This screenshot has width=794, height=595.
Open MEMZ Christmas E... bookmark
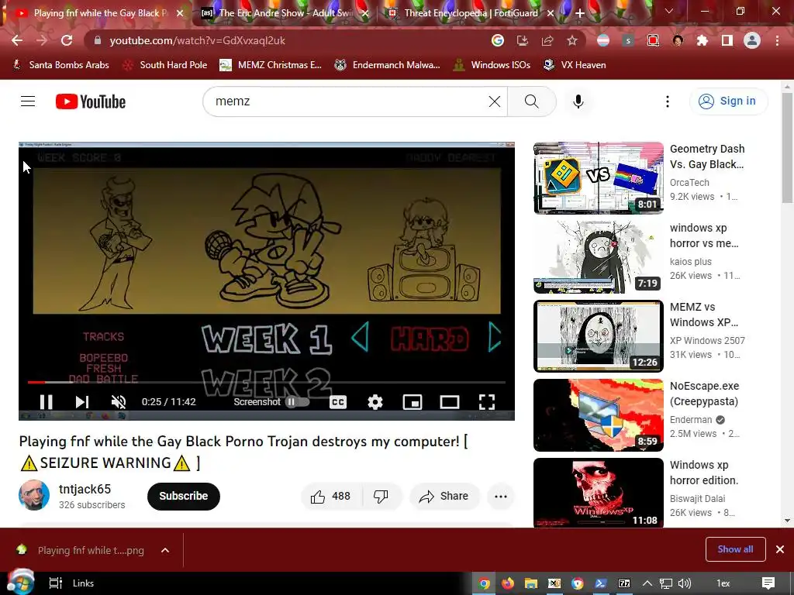tap(271, 65)
